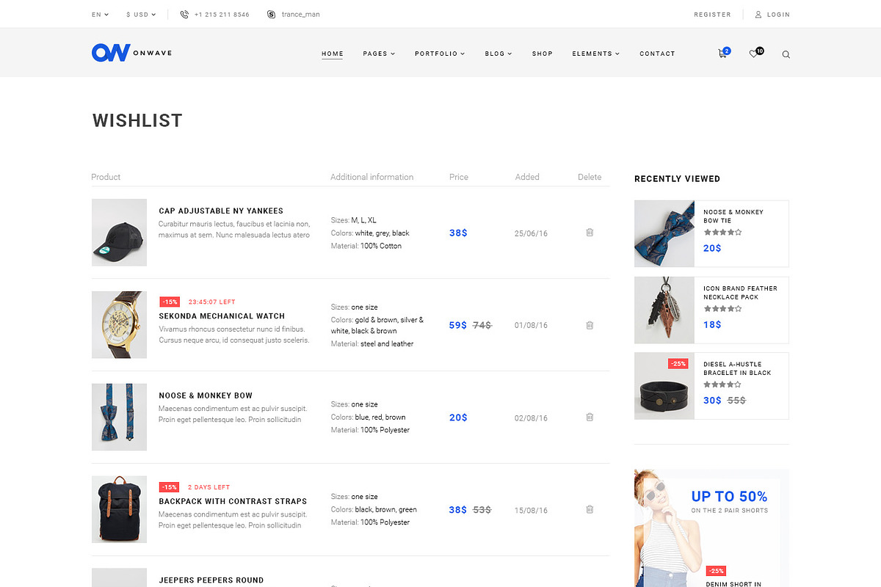
Task: Click the date 25/06/16
Action: (x=531, y=233)
